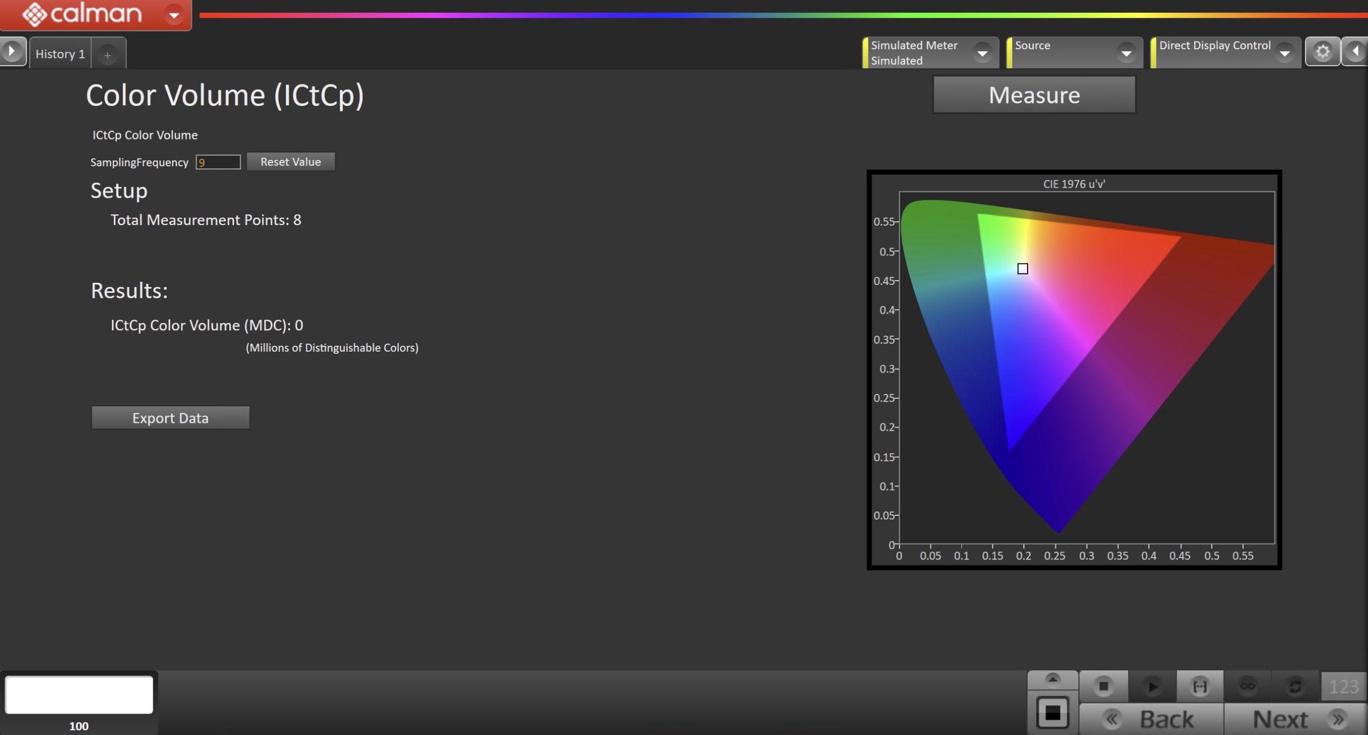
Task: Click the Measure button
Action: point(1033,95)
